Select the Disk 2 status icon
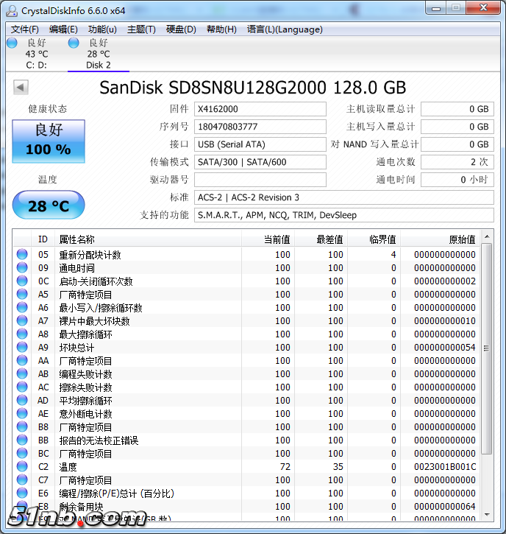The height and width of the screenshot is (534, 506). tap(74, 43)
